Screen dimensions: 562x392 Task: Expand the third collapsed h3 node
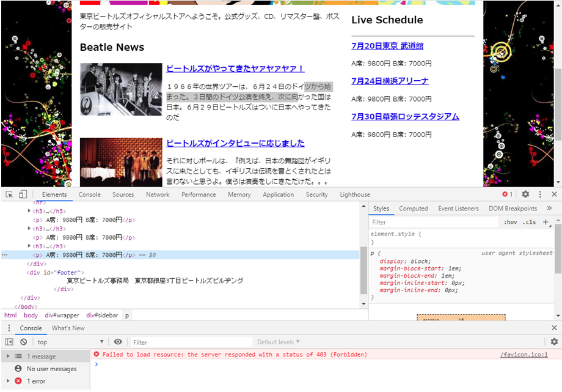point(29,246)
